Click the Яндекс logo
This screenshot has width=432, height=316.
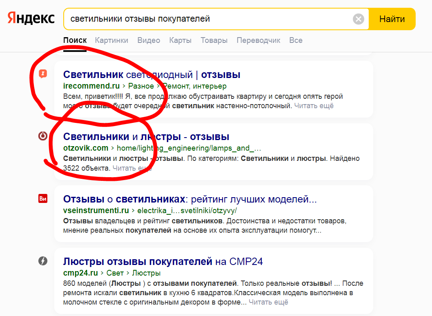(31, 18)
